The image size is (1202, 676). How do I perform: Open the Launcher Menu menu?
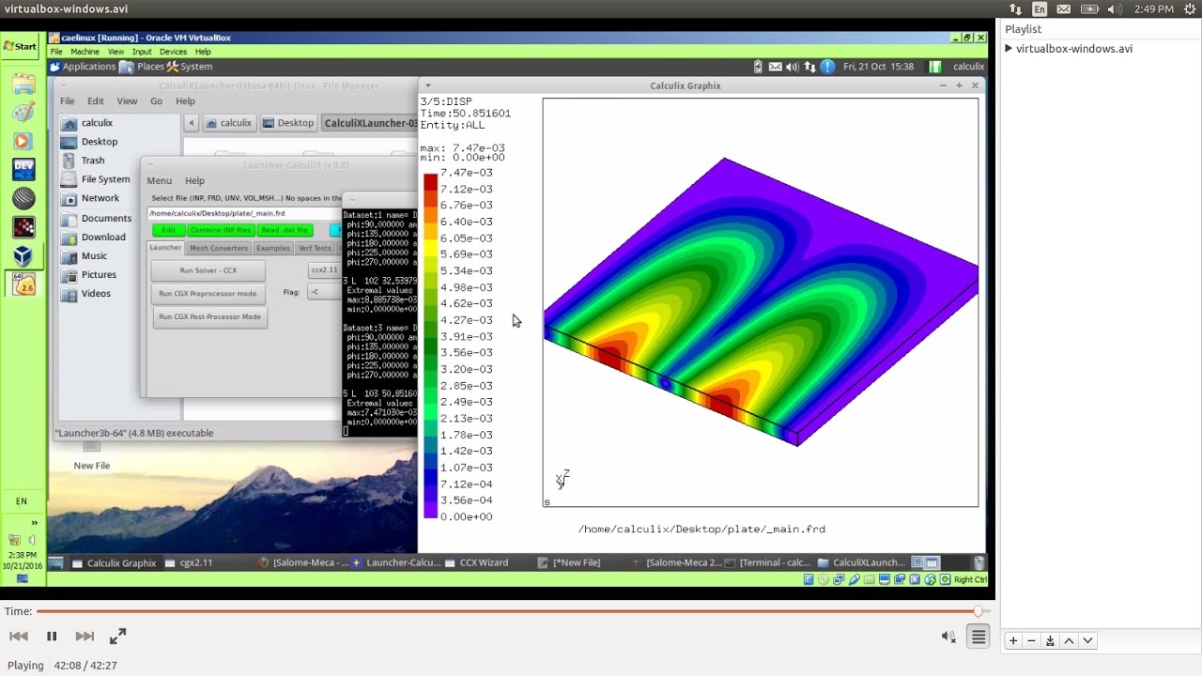(x=159, y=180)
